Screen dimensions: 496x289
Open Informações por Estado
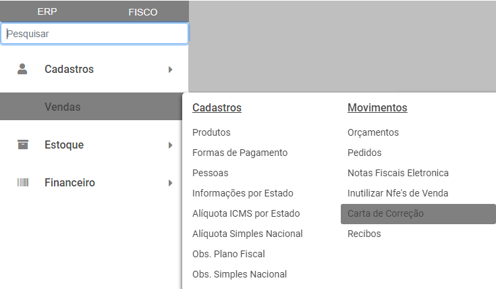pos(242,193)
